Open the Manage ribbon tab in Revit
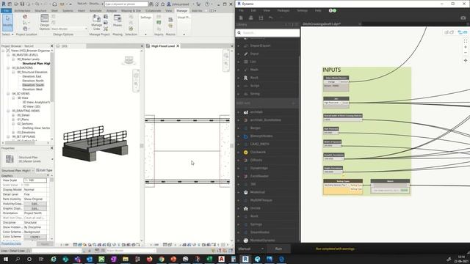This screenshot has width=470, height=264. pyautogui.click(x=181, y=10)
